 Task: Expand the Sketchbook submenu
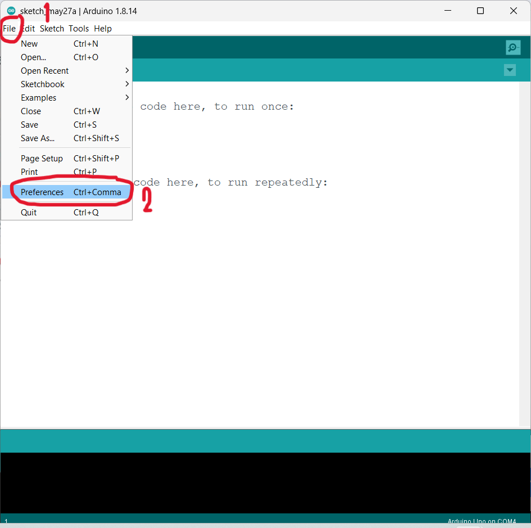pos(66,84)
